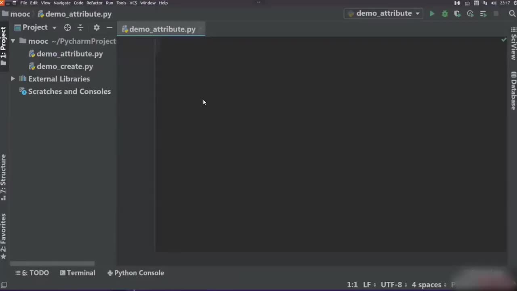
Task: Click the inspection checkmark in editor corner
Action: pos(504,40)
